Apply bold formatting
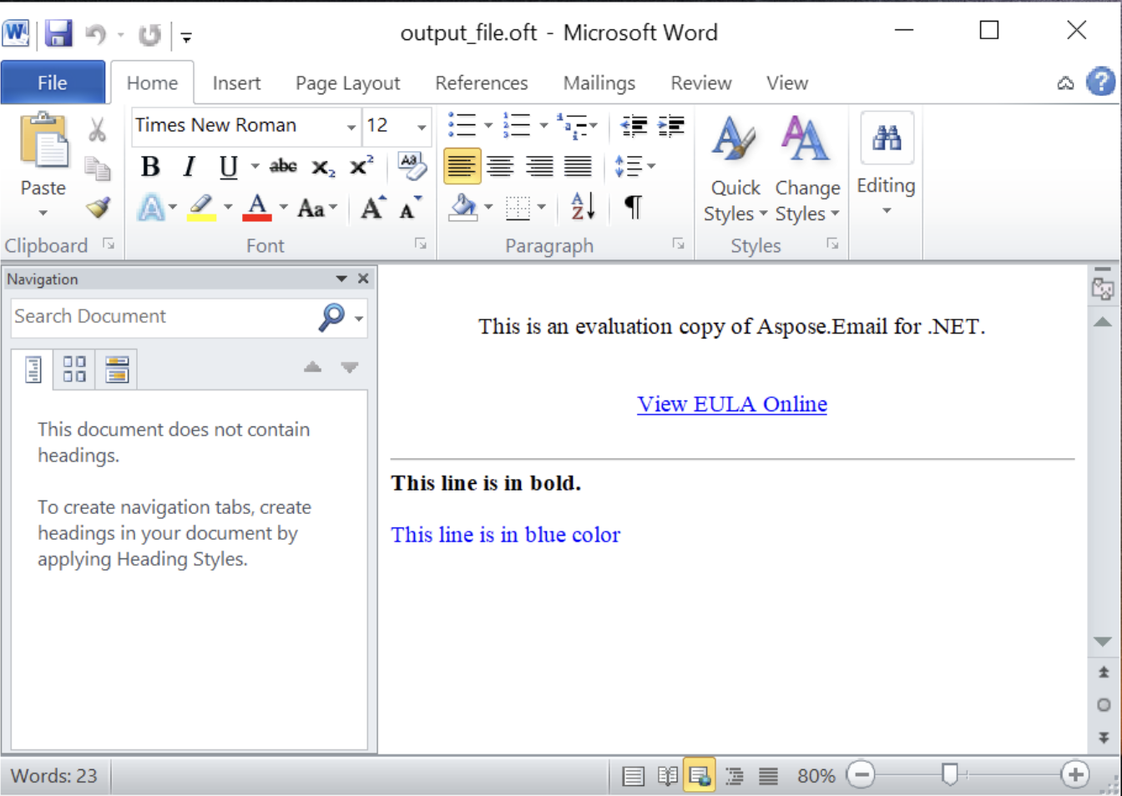Image resolution: width=1122 pixels, height=796 pixels. [150, 166]
